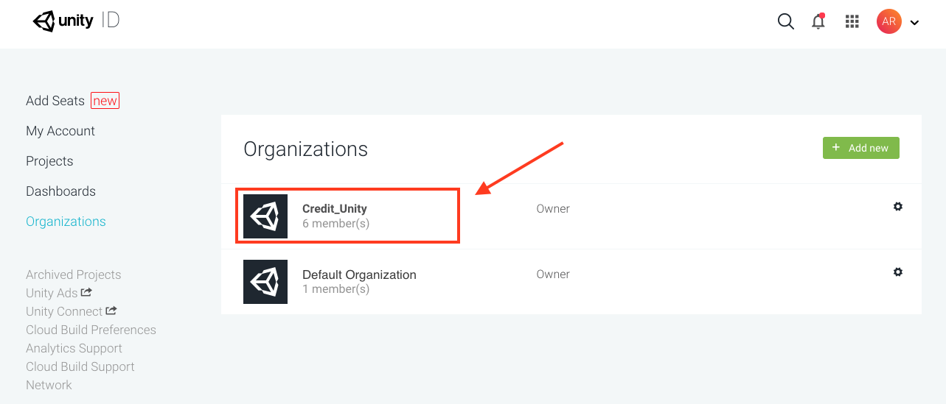Open Projects from the sidebar
Image resolution: width=946 pixels, height=404 pixels.
49,161
